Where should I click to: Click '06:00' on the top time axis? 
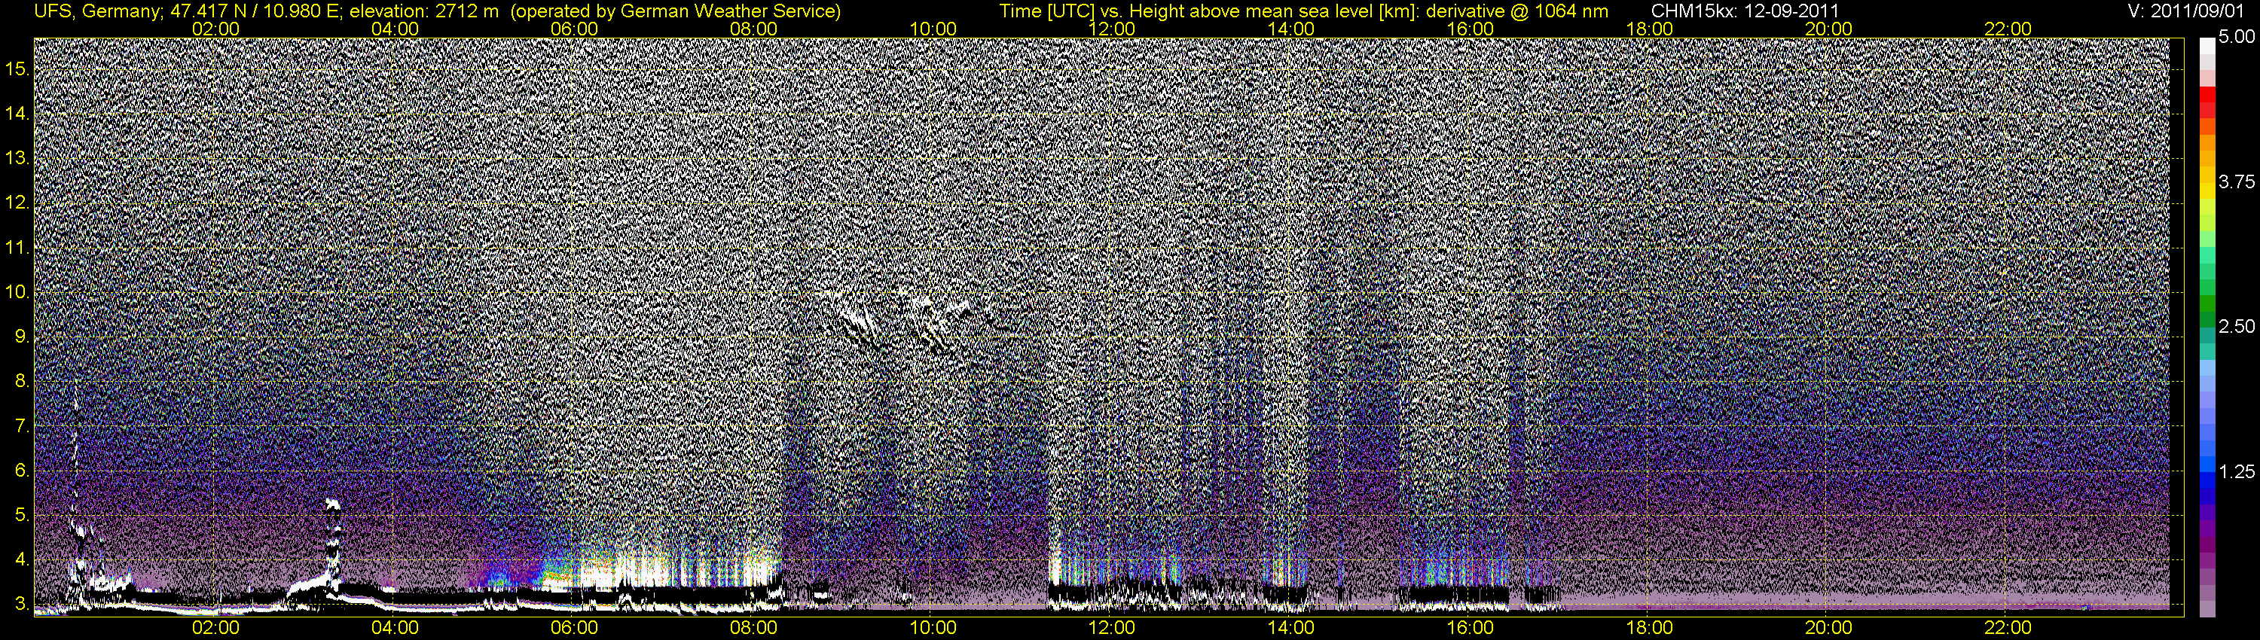[x=574, y=29]
